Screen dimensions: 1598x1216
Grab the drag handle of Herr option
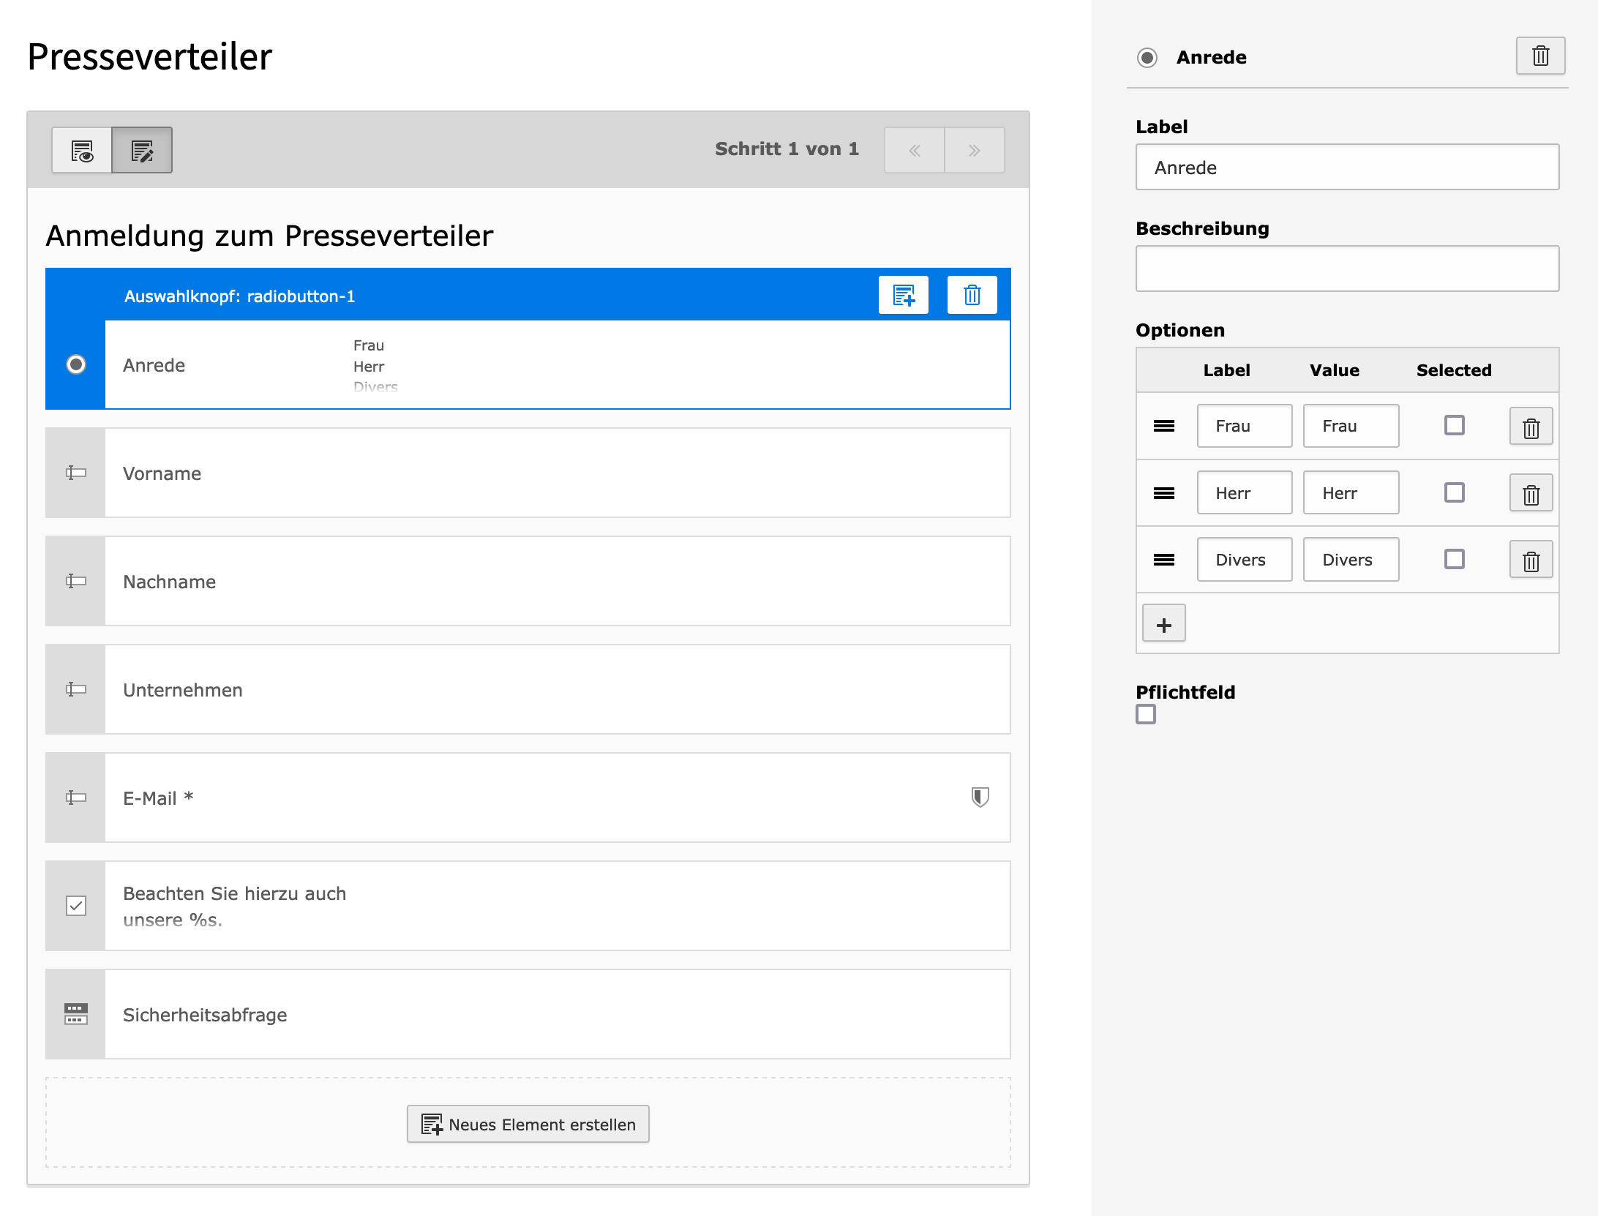tap(1163, 494)
